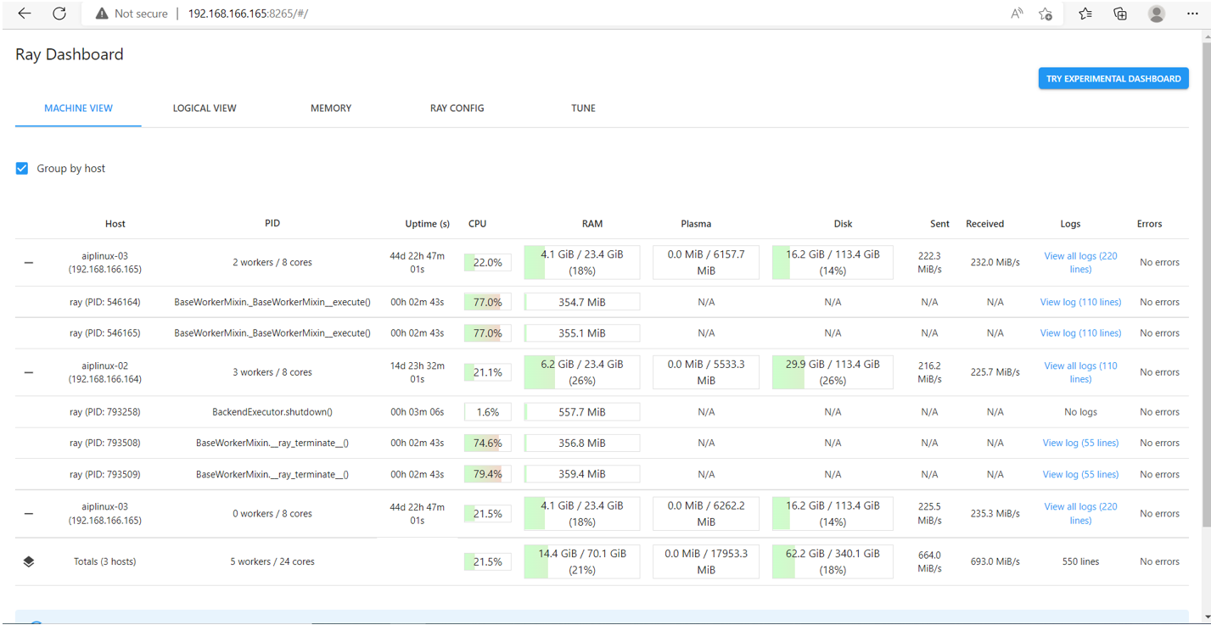Click the Totals layers icon
The image size is (1211, 625).
pyautogui.click(x=29, y=561)
